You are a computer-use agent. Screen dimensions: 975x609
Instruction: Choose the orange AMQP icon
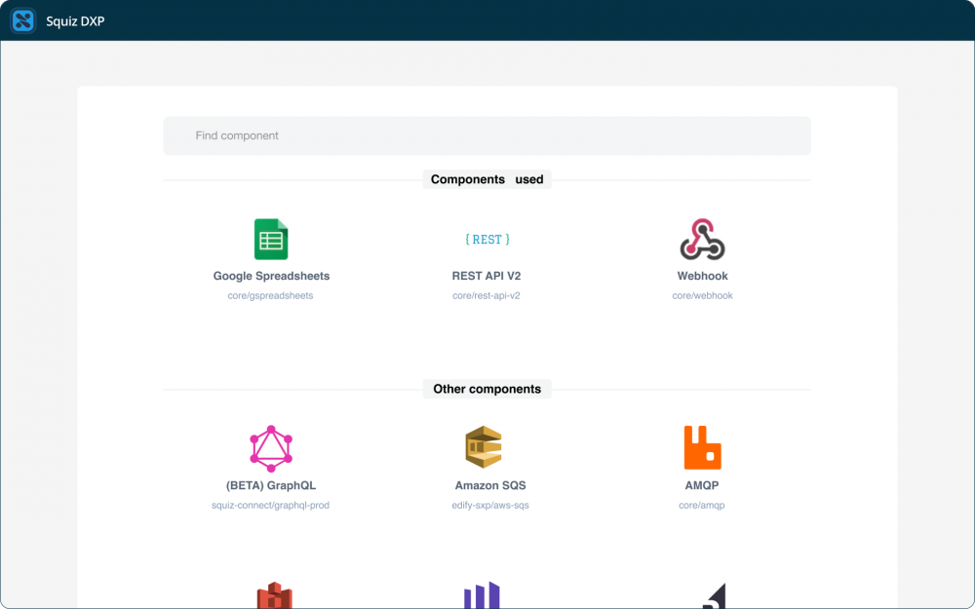[702, 448]
